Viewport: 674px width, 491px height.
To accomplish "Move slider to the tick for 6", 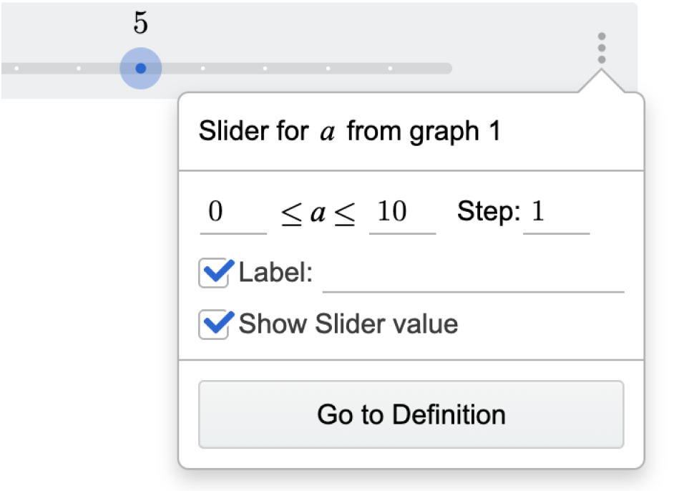I will click(203, 69).
